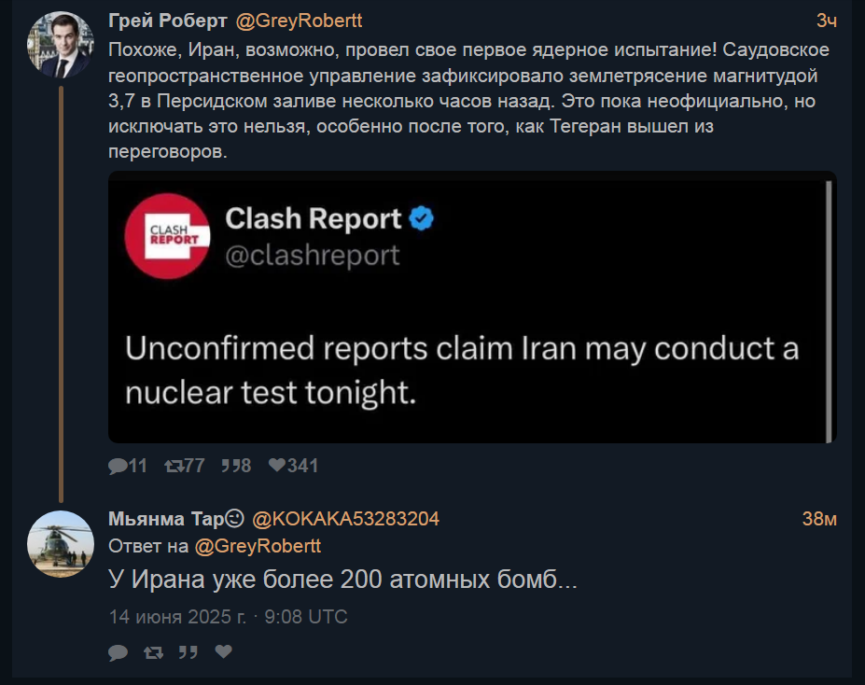Open the @GreyRobertt handle link in header

[299, 21]
